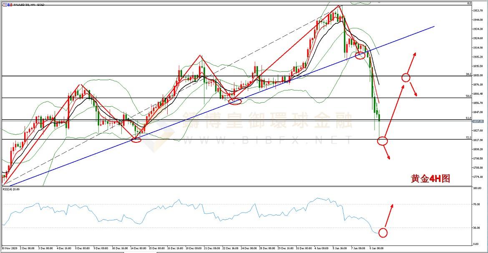The image size is (488, 253).
Task: Select the 38.2 Fibonacci level label
Action: 468,74
